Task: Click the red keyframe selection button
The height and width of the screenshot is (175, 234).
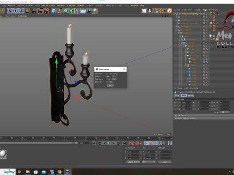Action: 139,143
